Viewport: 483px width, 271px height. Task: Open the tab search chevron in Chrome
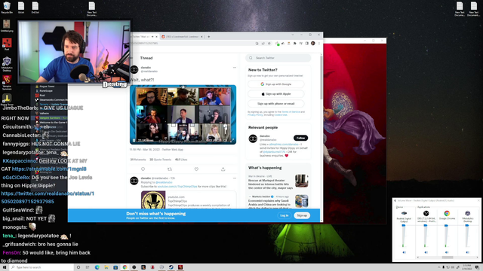coord(293,35)
